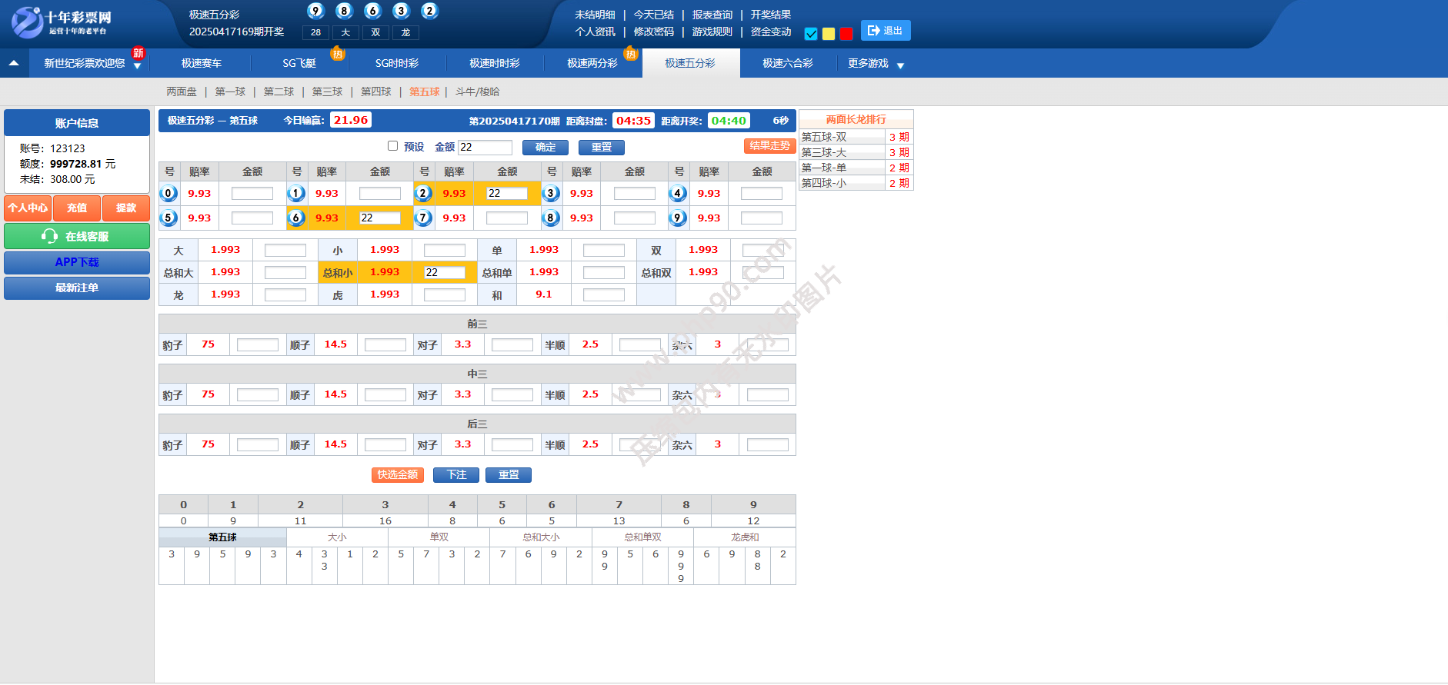
Task: Collapse the navigation with the up arrow
Action: 14,63
